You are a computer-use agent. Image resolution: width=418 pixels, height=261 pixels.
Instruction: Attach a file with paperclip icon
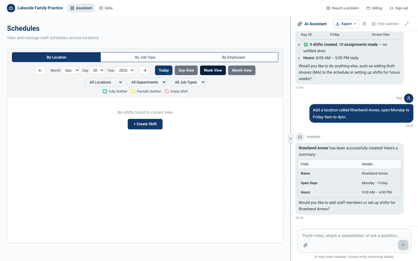[305, 245]
